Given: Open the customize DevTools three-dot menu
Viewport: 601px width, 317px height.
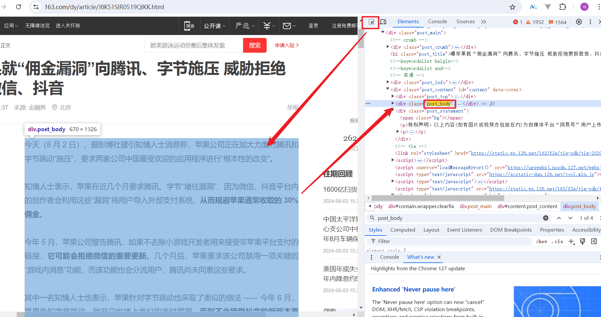Looking at the screenshot, I should [x=591, y=22].
